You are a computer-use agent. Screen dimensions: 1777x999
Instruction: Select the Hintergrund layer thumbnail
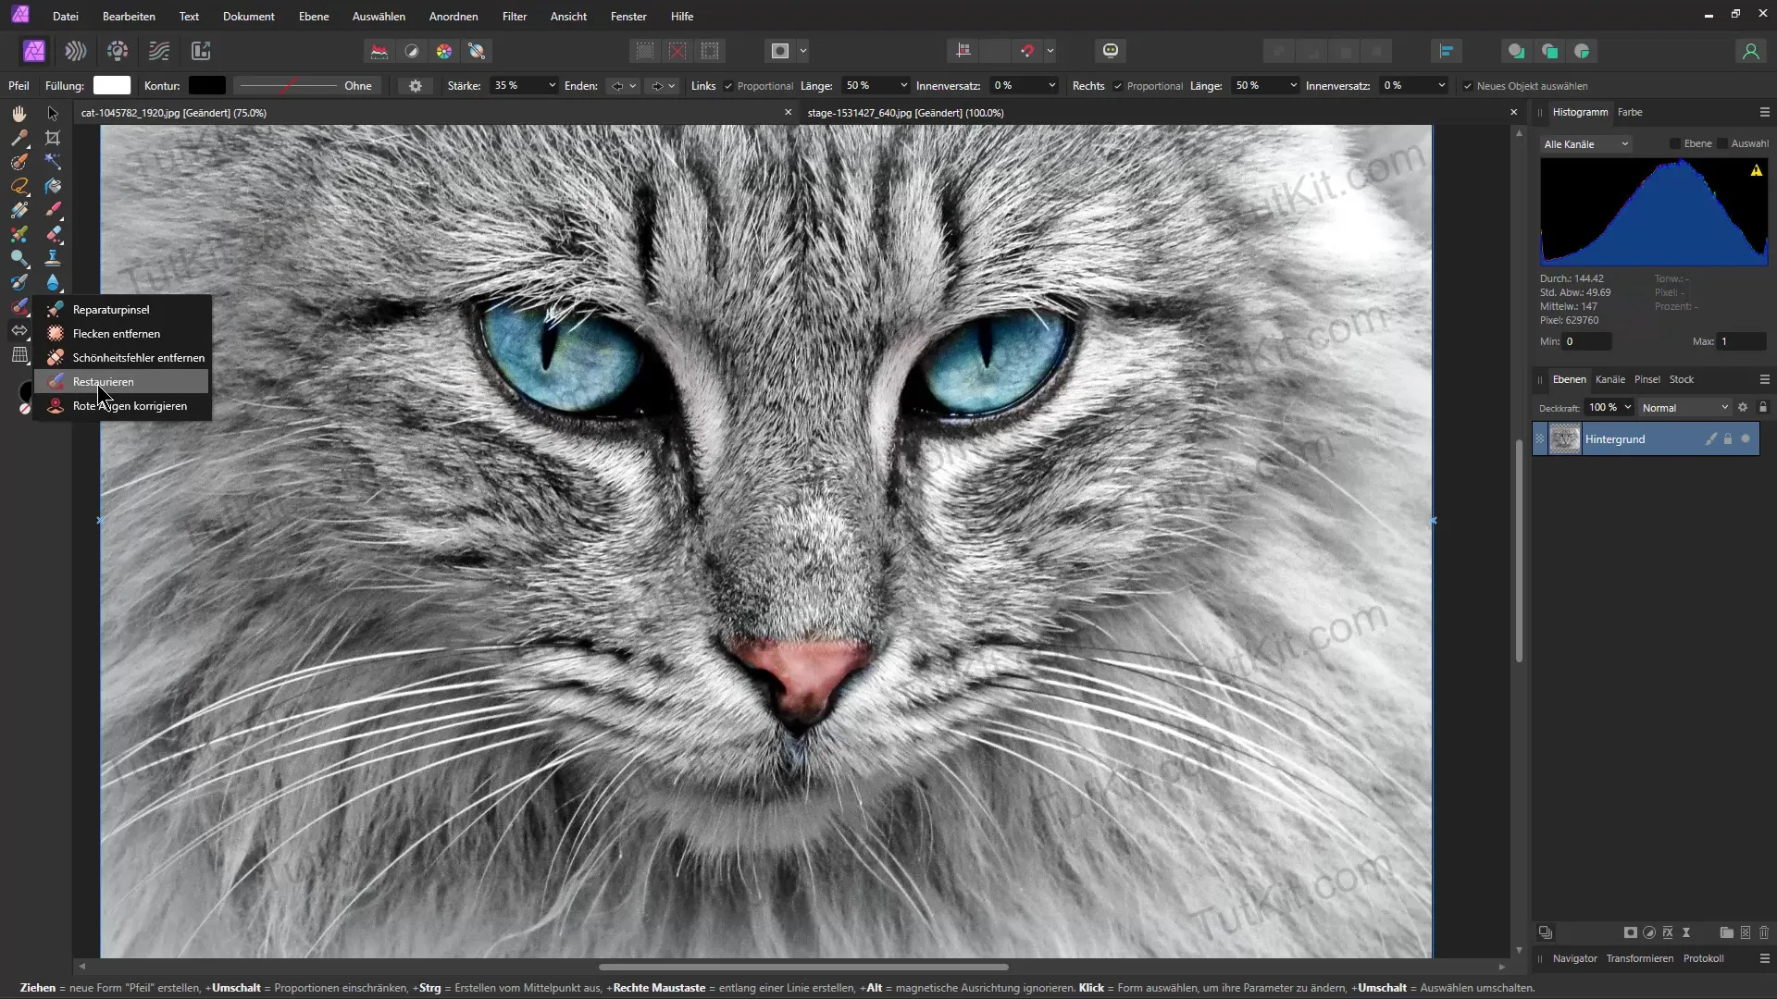point(1565,439)
